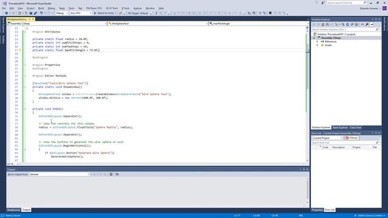This screenshot has width=388, height=218.
Task: Click Add to Source Control in the status bar
Action: [x=370, y=216]
